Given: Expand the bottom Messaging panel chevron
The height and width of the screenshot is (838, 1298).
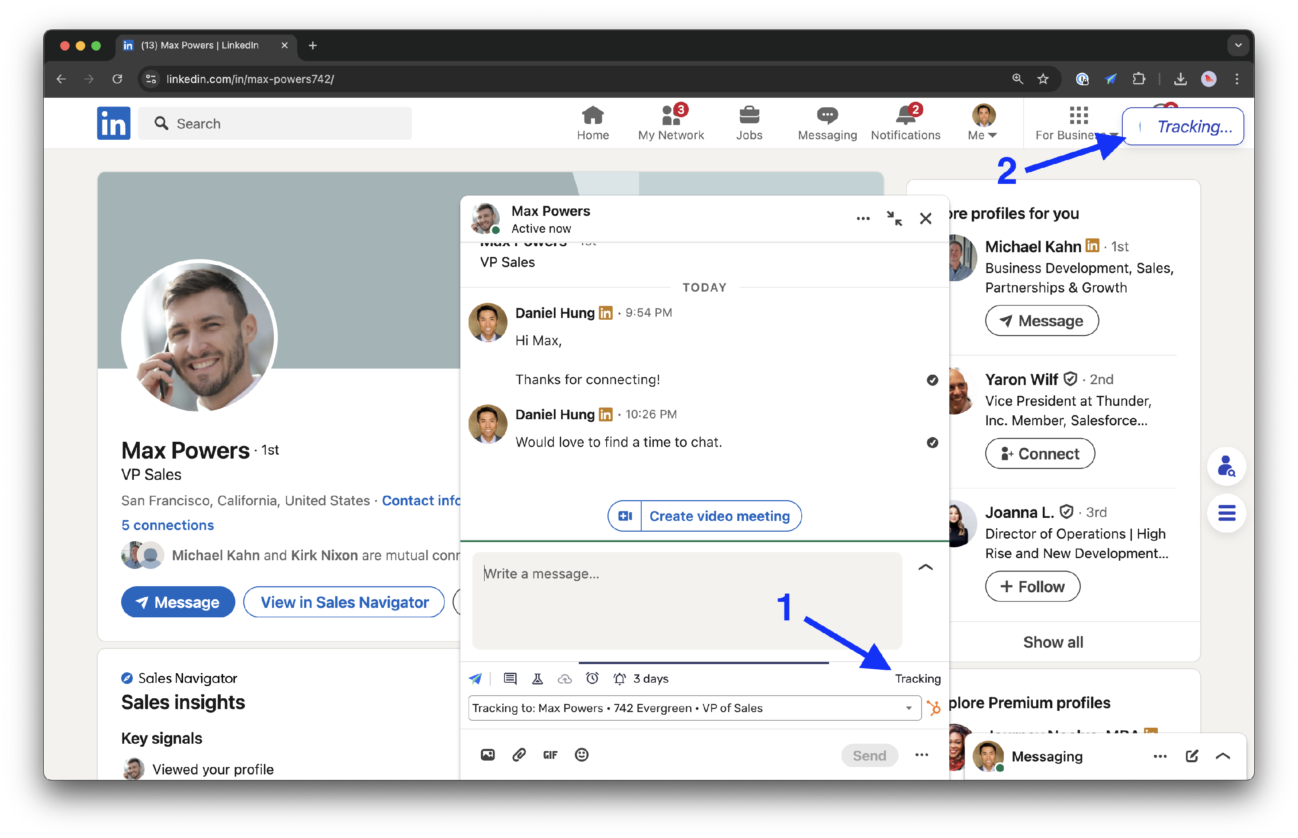Looking at the screenshot, I should [x=1222, y=755].
